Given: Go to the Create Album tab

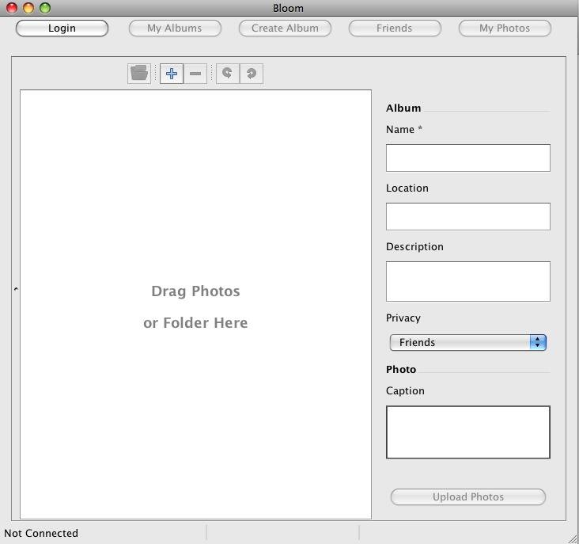Looking at the screenshot, I should point(285,28).
